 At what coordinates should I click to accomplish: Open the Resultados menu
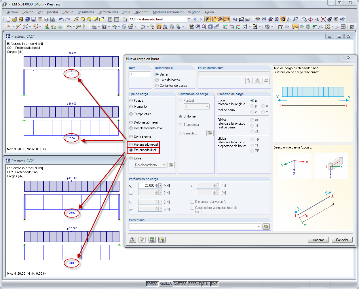click(x=86, y=12)
